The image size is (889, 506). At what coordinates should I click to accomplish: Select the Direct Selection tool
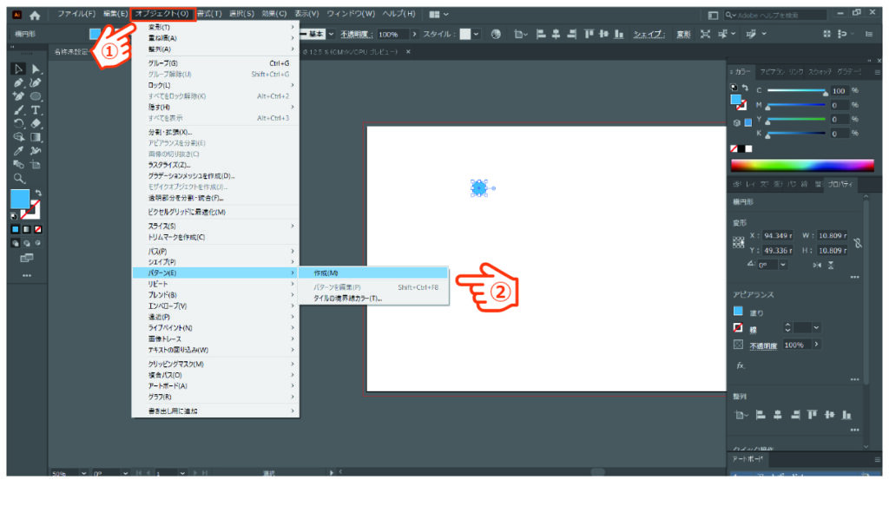[x=36, y=69]
